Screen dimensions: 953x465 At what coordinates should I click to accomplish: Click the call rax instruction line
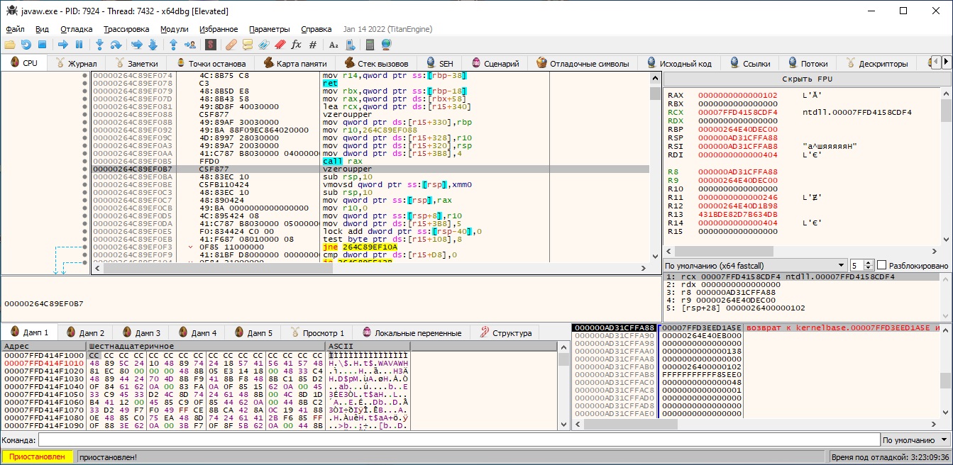pyautogui.click(x=370, y=161)
